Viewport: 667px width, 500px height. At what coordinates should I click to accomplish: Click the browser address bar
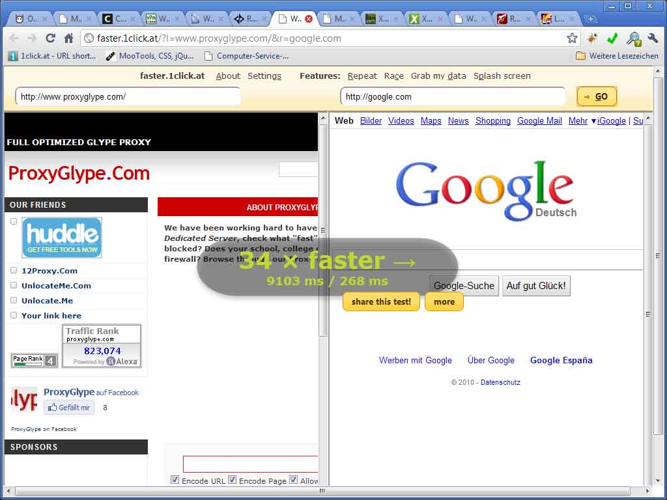tap(326, 38)
